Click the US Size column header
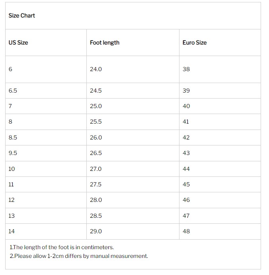 [x=18, y=43]
